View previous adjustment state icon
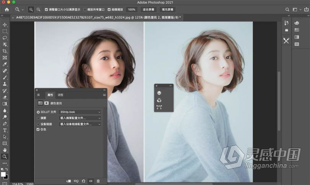The height and width of the screenshot is (185, 310). click(x=76, y=181)
